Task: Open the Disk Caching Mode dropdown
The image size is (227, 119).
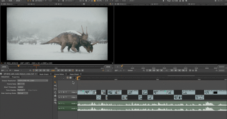Action: pyautogui.click(x=23, y=93)
